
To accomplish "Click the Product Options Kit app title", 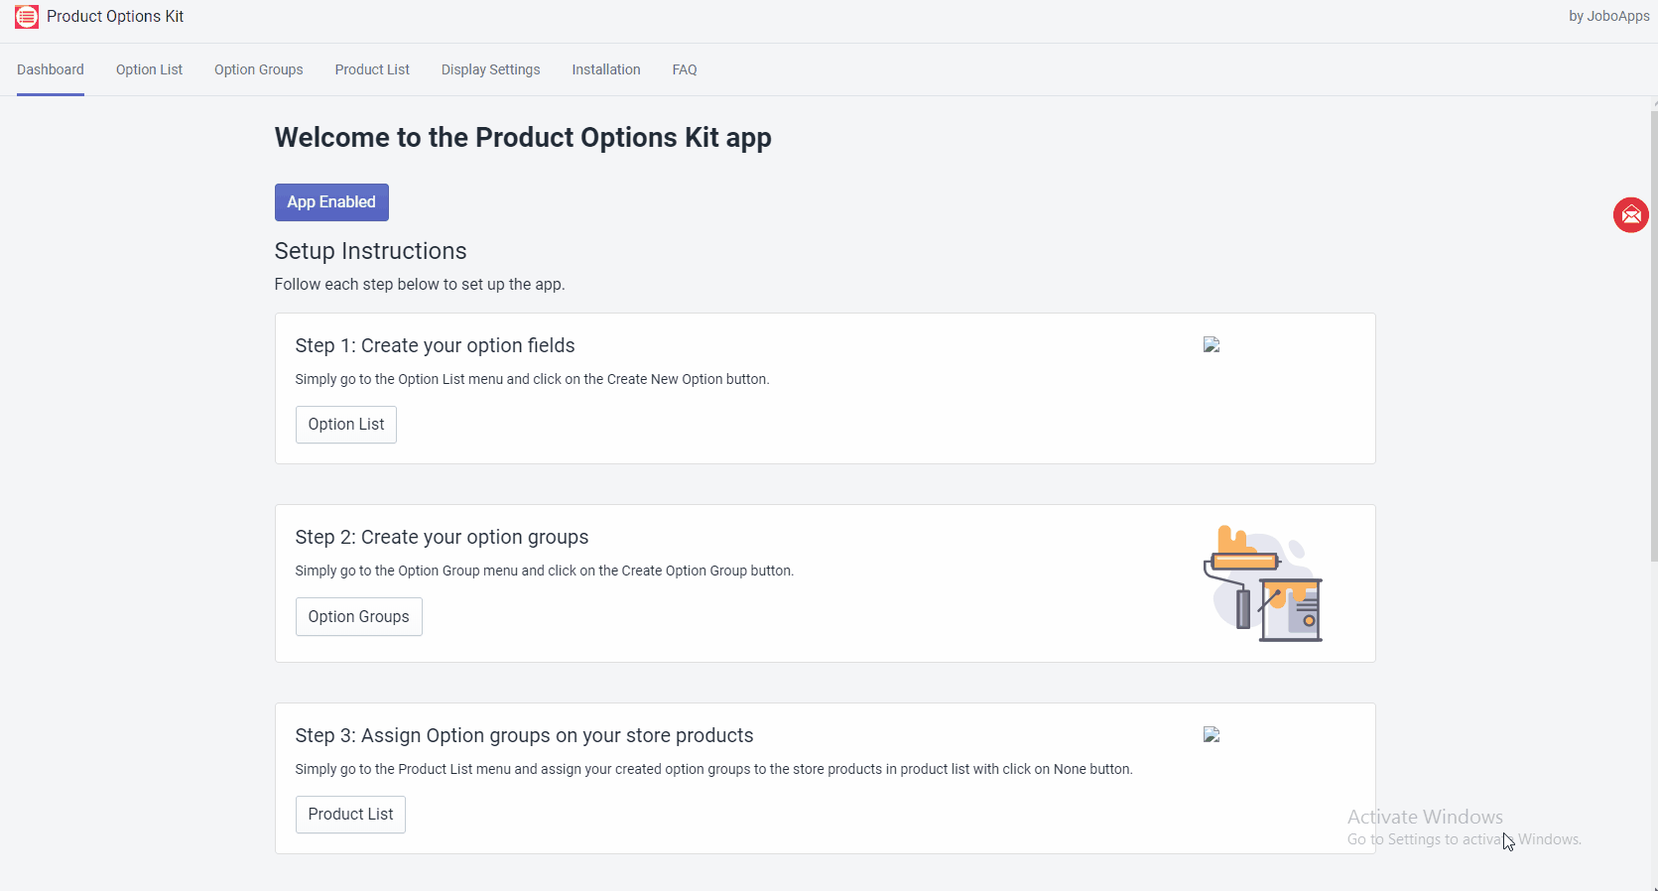I will [x=115, y=17].
